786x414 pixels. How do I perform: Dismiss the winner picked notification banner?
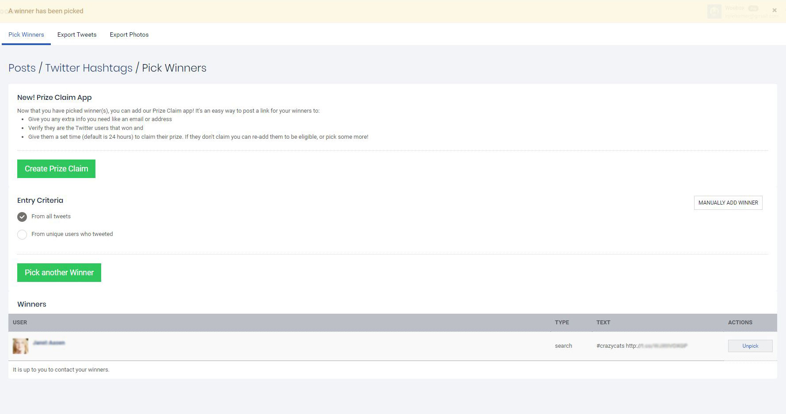point(774,10)
